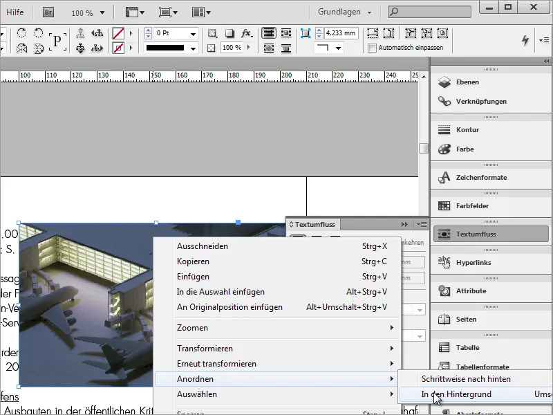Click the select container icon
This screenshot has width=553, height=415.
click(x=80, y=33)
